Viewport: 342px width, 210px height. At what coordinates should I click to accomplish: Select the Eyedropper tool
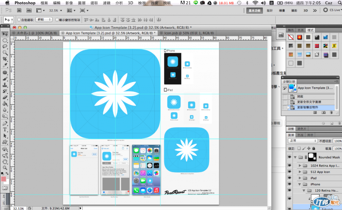click(5, 65)
